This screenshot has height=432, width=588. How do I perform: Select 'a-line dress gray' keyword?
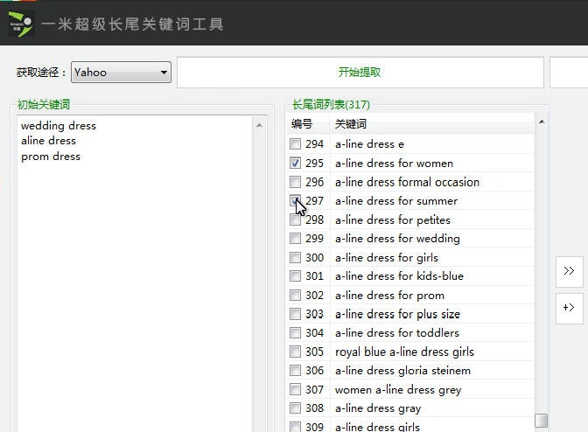(x=378, y=408)
